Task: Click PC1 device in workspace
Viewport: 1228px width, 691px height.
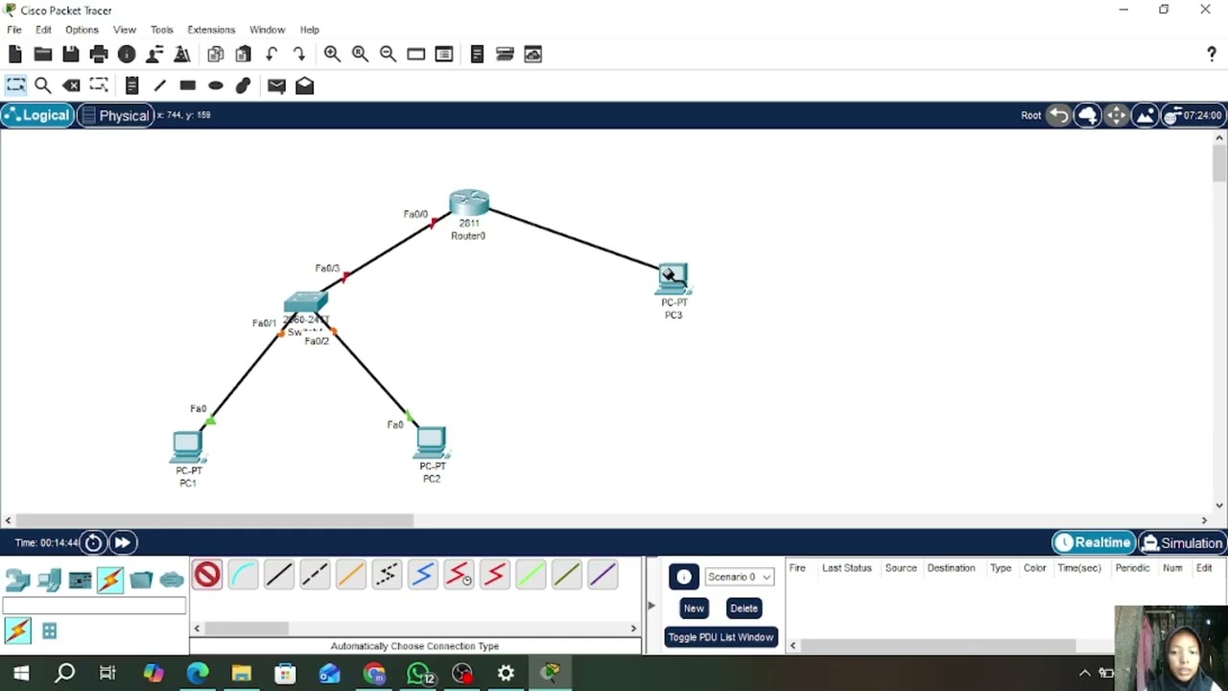Action: 187,447
